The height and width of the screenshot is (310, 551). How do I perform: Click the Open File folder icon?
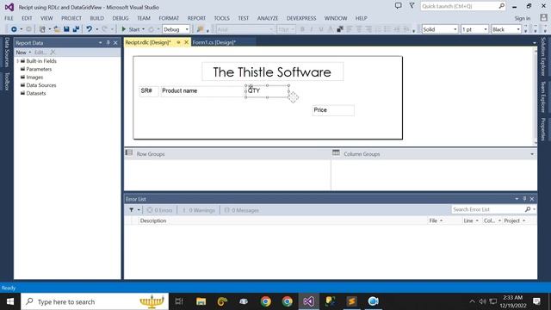pyautogui.click(x=57, y=29)
